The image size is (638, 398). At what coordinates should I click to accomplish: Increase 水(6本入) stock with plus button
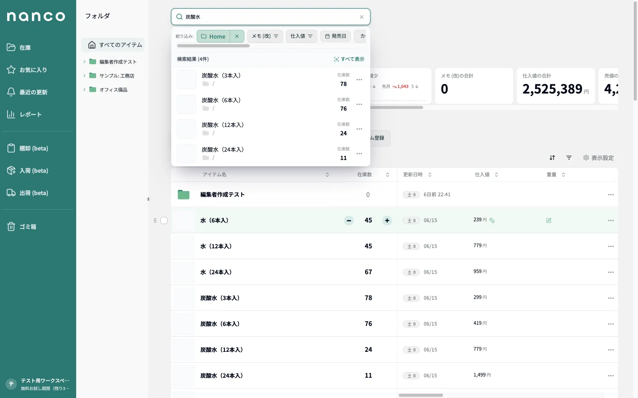(x=387, y=220)
